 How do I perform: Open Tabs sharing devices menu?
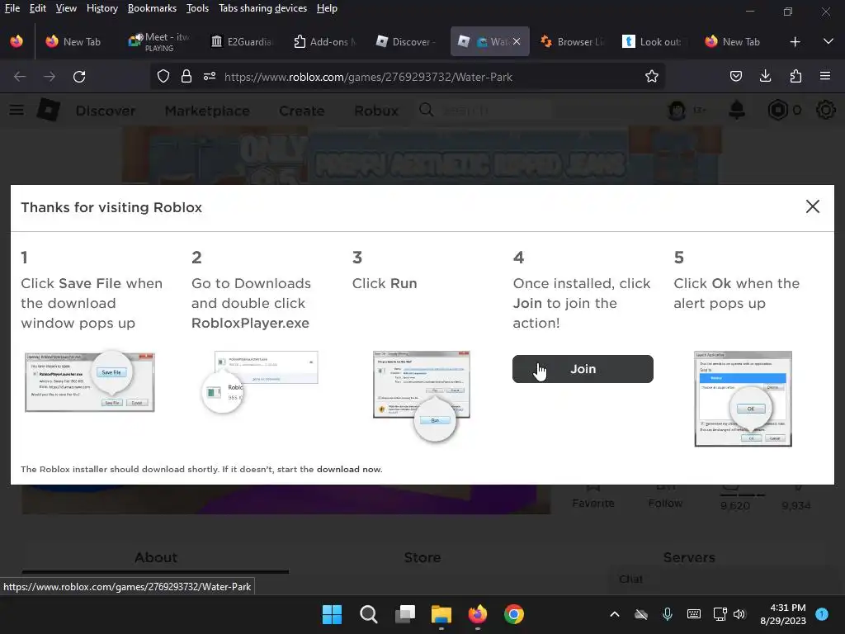[263, 8]
